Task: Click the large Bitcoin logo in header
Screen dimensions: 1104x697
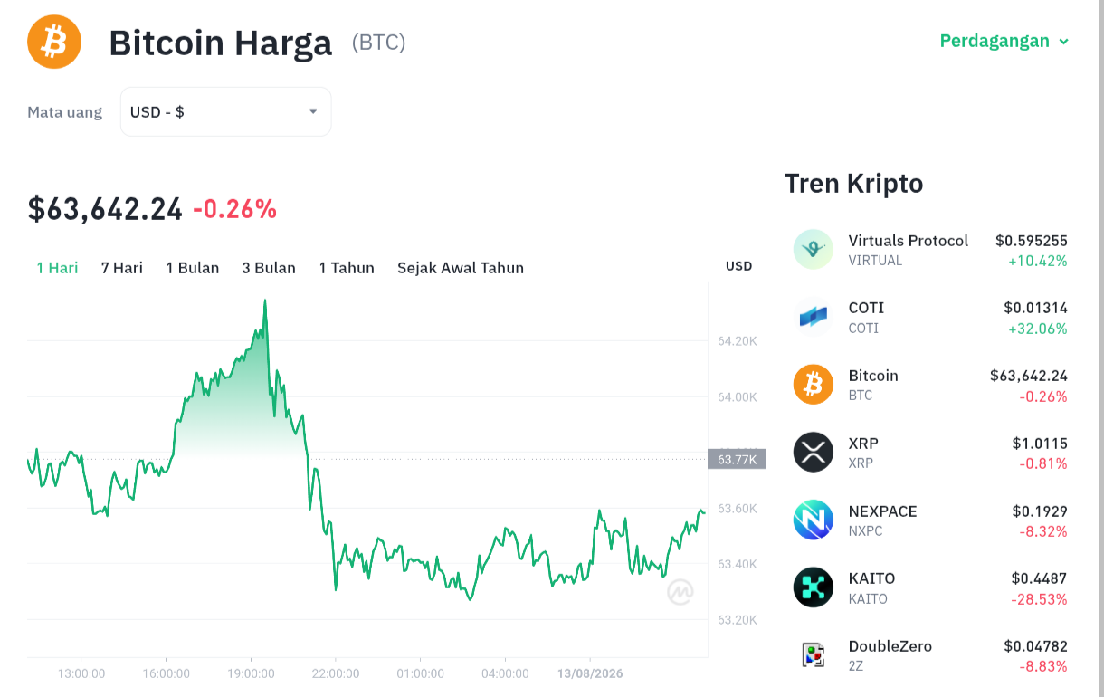Action: click(54, 42)
